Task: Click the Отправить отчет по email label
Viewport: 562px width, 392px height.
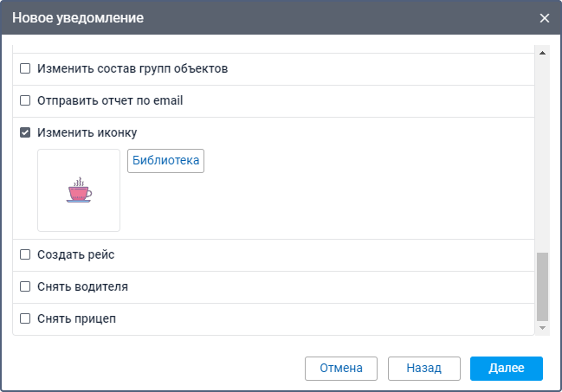Action: tap(110, 100)
